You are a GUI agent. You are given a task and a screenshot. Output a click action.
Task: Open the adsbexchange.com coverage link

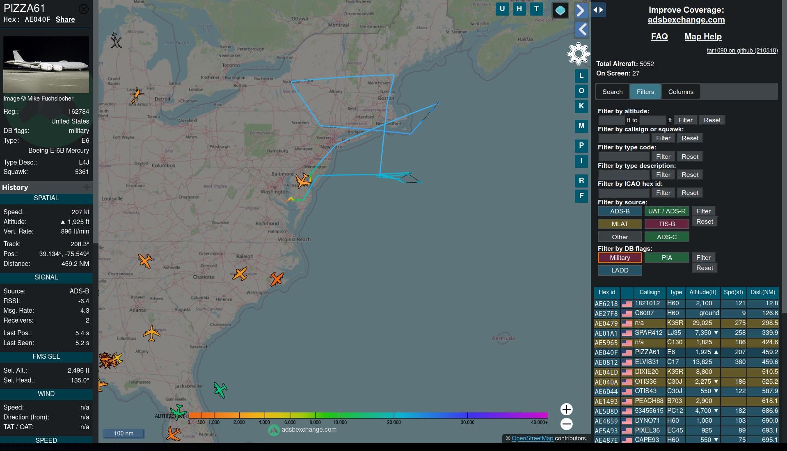(x=686, y=20)
